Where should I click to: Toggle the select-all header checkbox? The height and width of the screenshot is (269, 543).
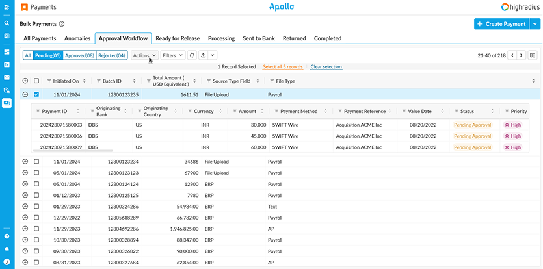[36, 81]
